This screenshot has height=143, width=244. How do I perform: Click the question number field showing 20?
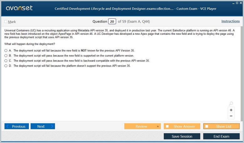[x=112, y=22]
